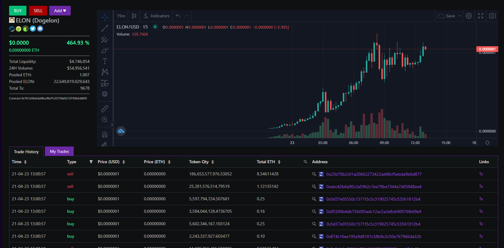Click the blue cloud chart logo

tap(121, 131)
